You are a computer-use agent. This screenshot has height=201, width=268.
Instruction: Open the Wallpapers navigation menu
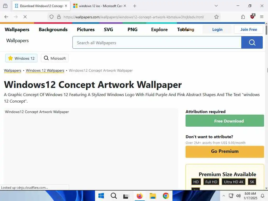(17, 30)
